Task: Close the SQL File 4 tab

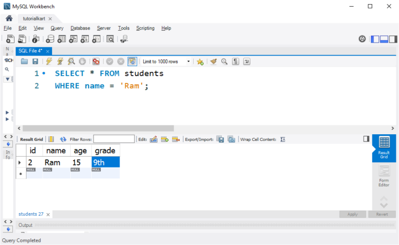Action: [48, 51]
